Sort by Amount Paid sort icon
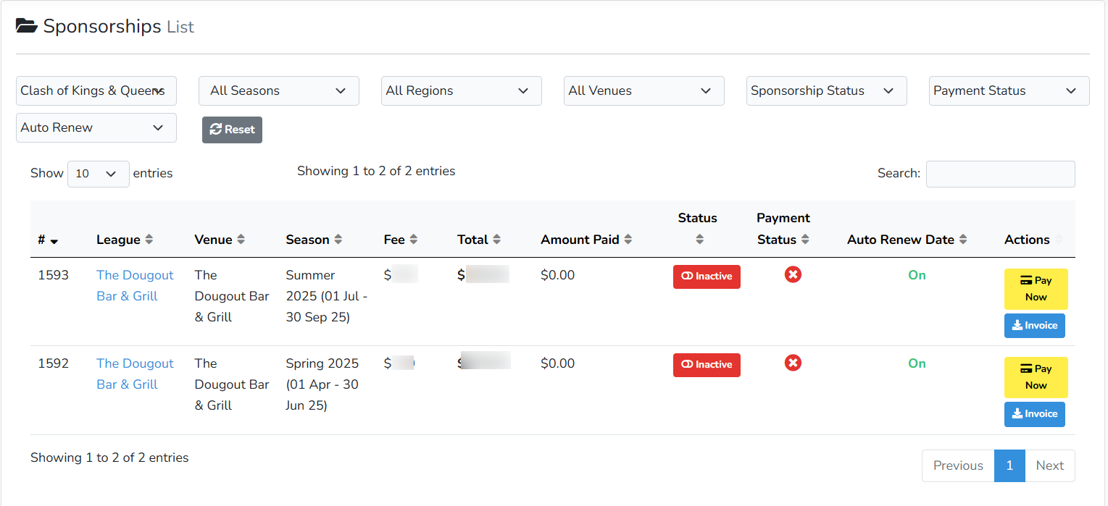This screenshot has height=506, width=1108. tap(628, 240)
